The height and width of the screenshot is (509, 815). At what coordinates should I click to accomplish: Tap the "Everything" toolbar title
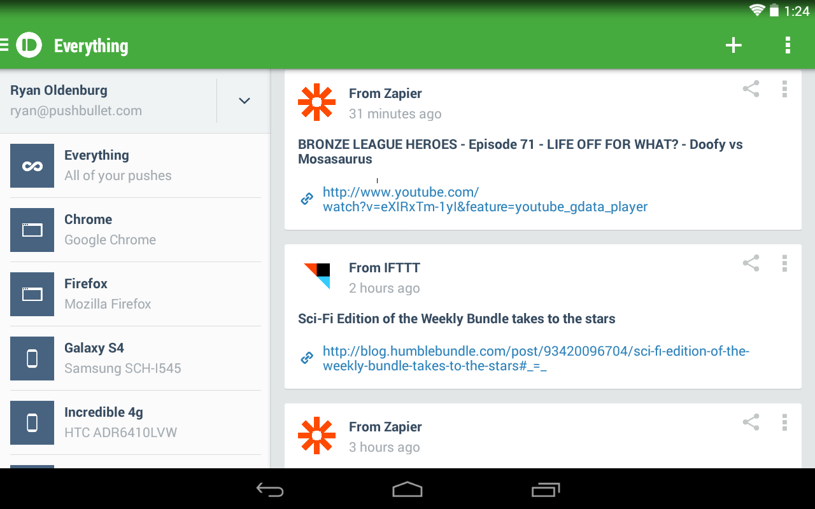tap(91, 46)
